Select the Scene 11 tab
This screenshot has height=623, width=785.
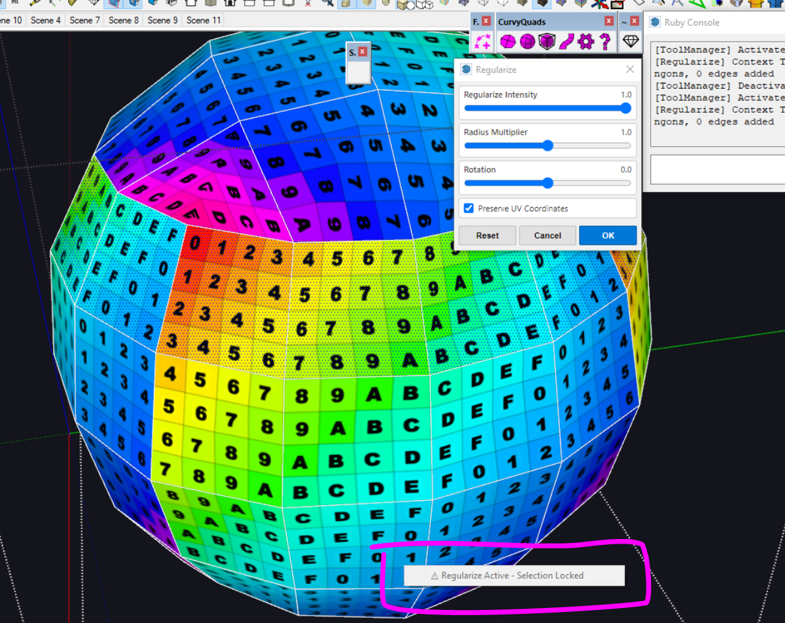(x=203, y=20)
